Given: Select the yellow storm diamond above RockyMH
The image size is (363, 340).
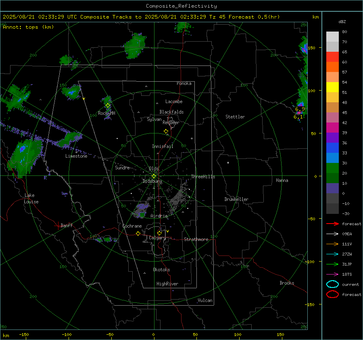Looking at the screenshot, I should 108,106.
